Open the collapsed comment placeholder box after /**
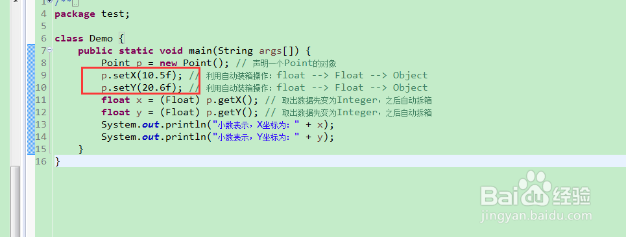The image size is (626, 237). click(x=75, y=3)
